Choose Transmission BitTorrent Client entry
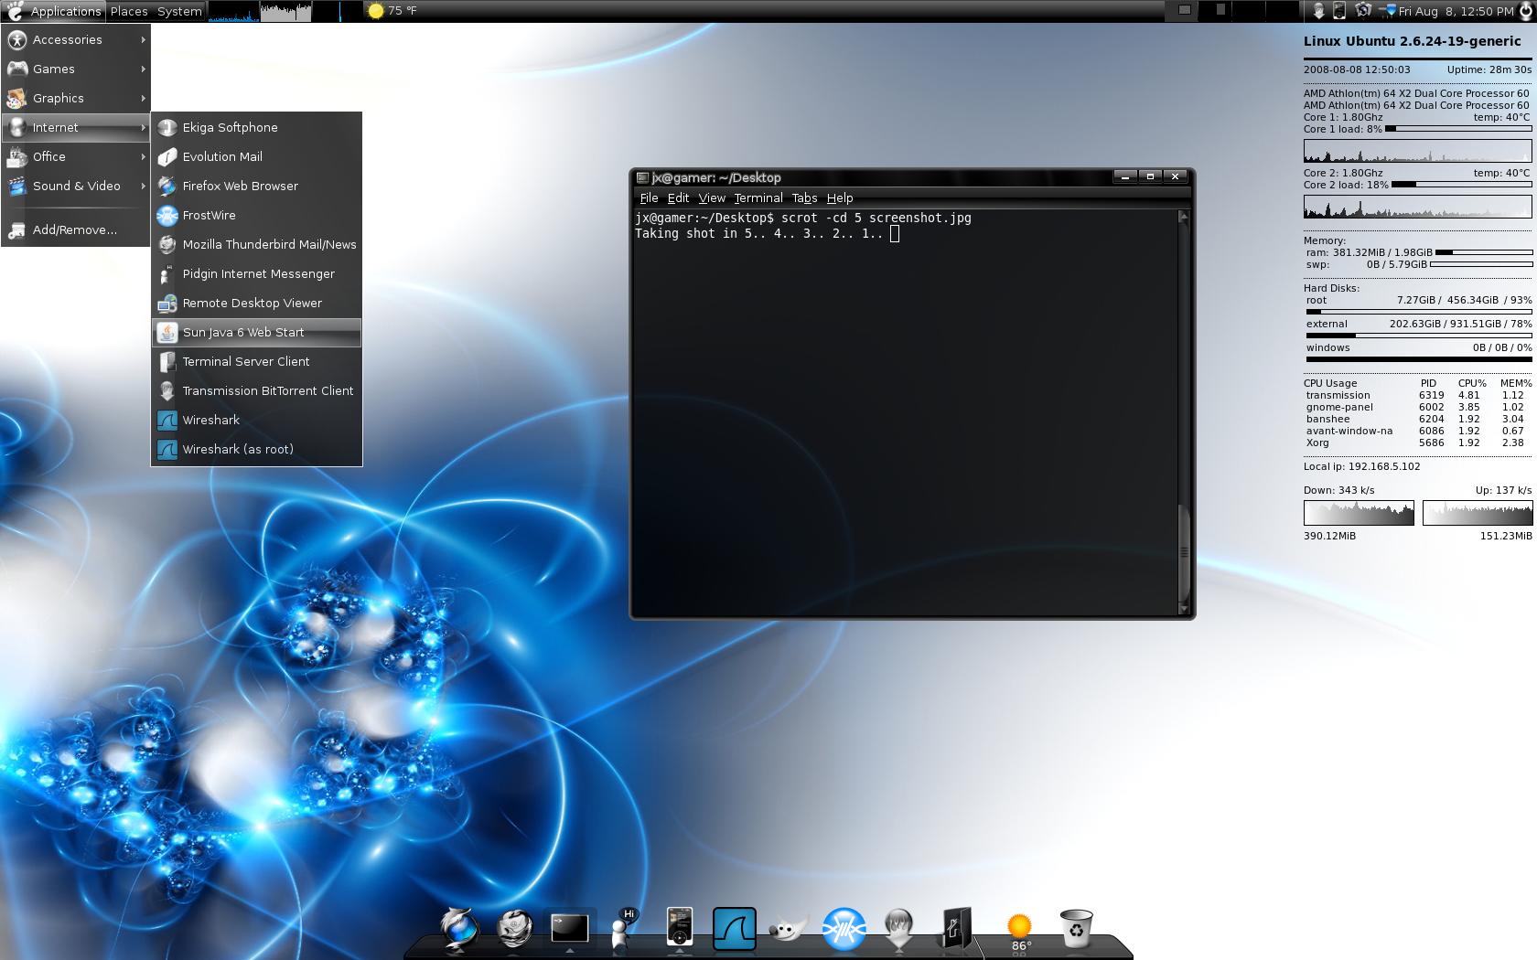This screenshot has width=1537, height=960. click(257, 391)
